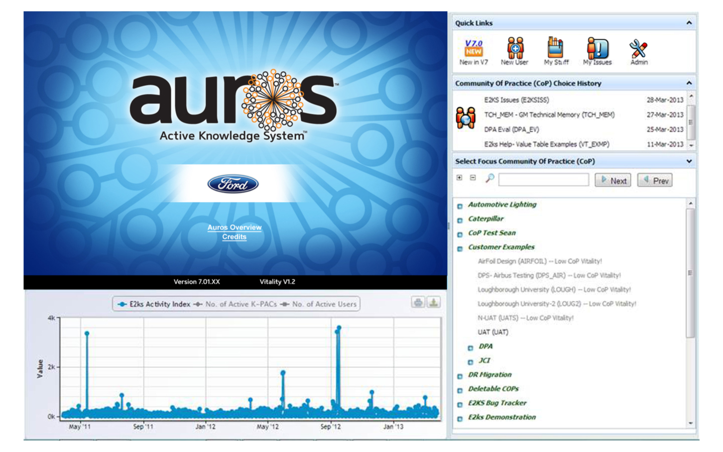Select E2KS Issues (E2KSISS) history entry
Screen dimensions: 723x452
pyautogui.click(x=517, y=100)
